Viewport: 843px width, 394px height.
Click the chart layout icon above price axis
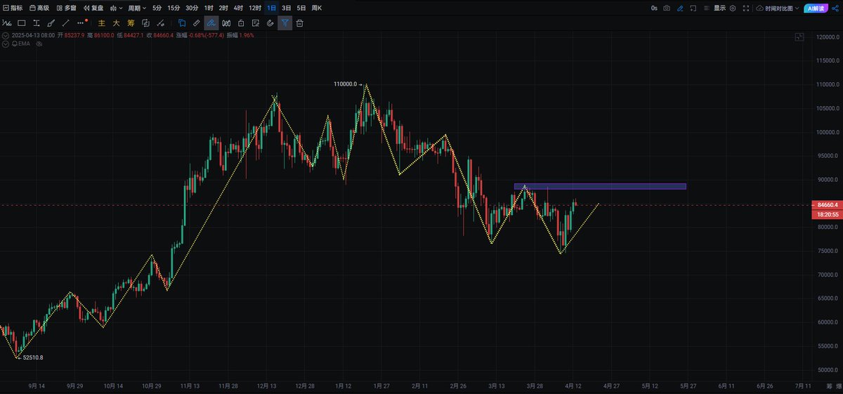pyautogui.click(x=799, y=37)
